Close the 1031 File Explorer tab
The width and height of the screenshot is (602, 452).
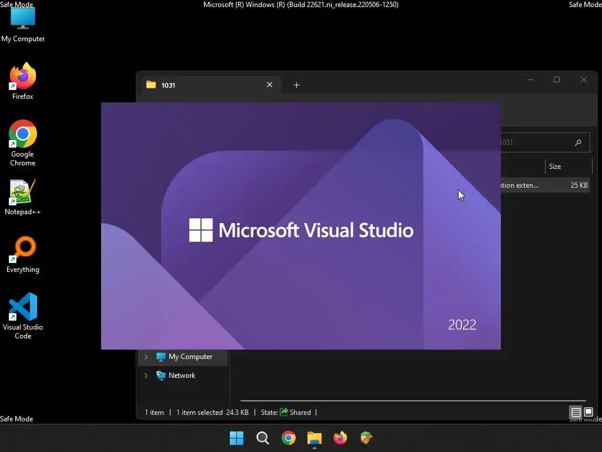pos(269,85)
